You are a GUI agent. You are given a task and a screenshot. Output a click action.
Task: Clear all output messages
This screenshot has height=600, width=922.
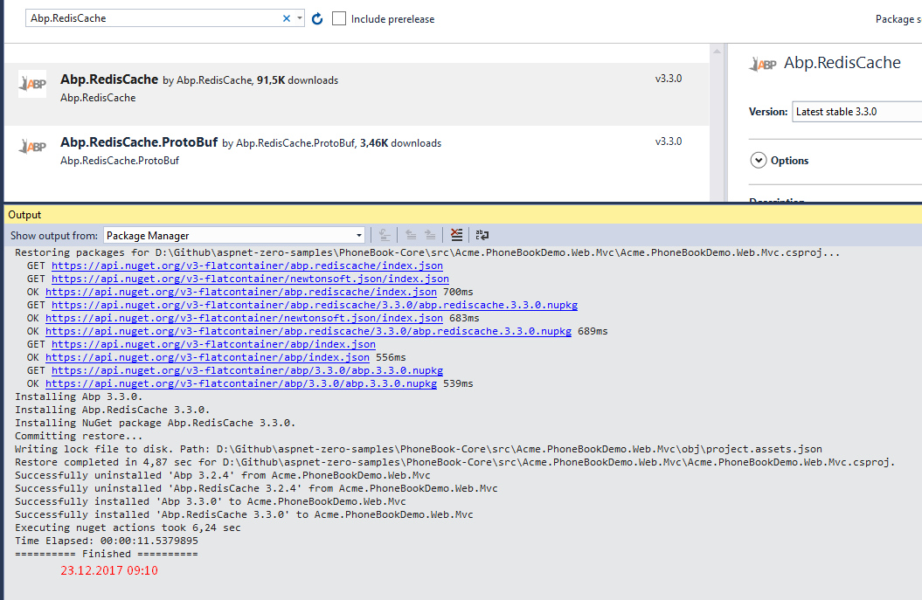coord(456,234)
